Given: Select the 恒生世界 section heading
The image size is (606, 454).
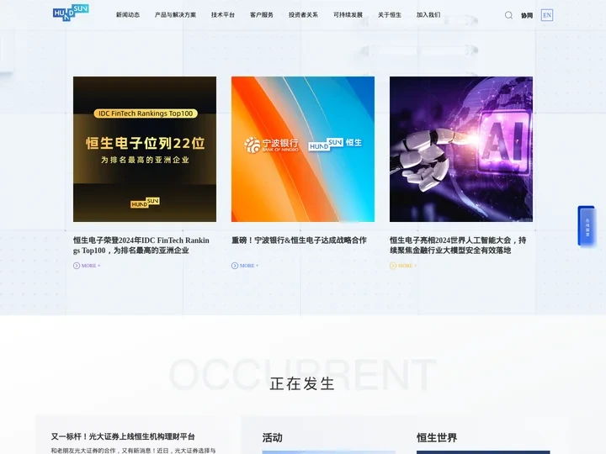Looking at the screenshot, I should [437, 438].
